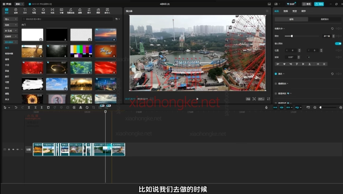Click the Split clip tool
This screenshot has height=194, width=343.
tap(29, 107)
